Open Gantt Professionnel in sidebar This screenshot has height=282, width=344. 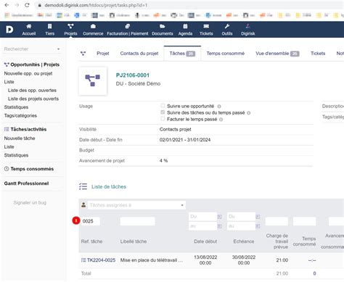point(26,183)
